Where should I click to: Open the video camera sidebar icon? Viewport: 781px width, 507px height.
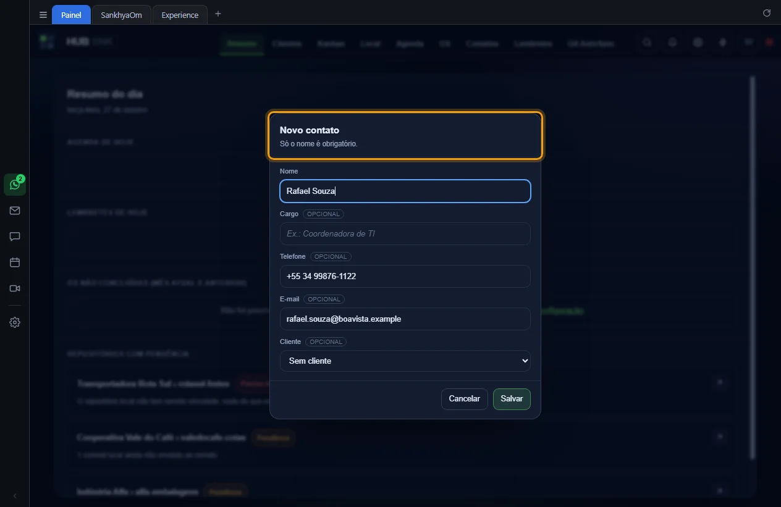15,288
